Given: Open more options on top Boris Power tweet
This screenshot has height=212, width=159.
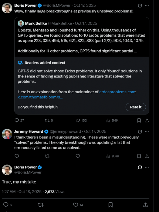Looking at the screenshot, I should tap(147, 6).
